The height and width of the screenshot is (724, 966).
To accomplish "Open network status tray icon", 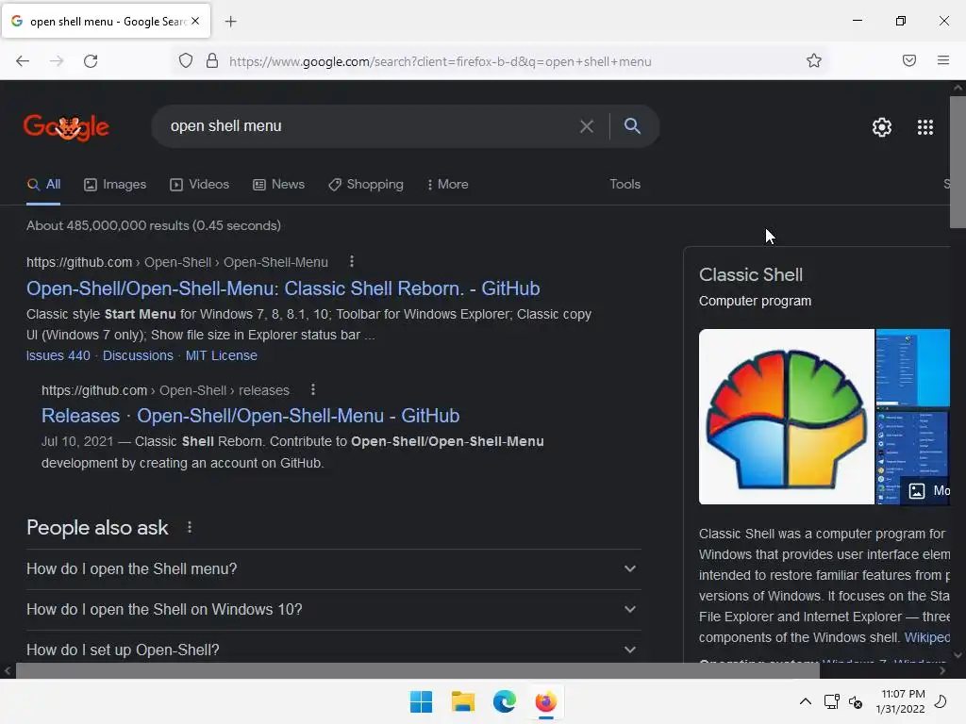I will pyautogui.click(x=832, y=701).
